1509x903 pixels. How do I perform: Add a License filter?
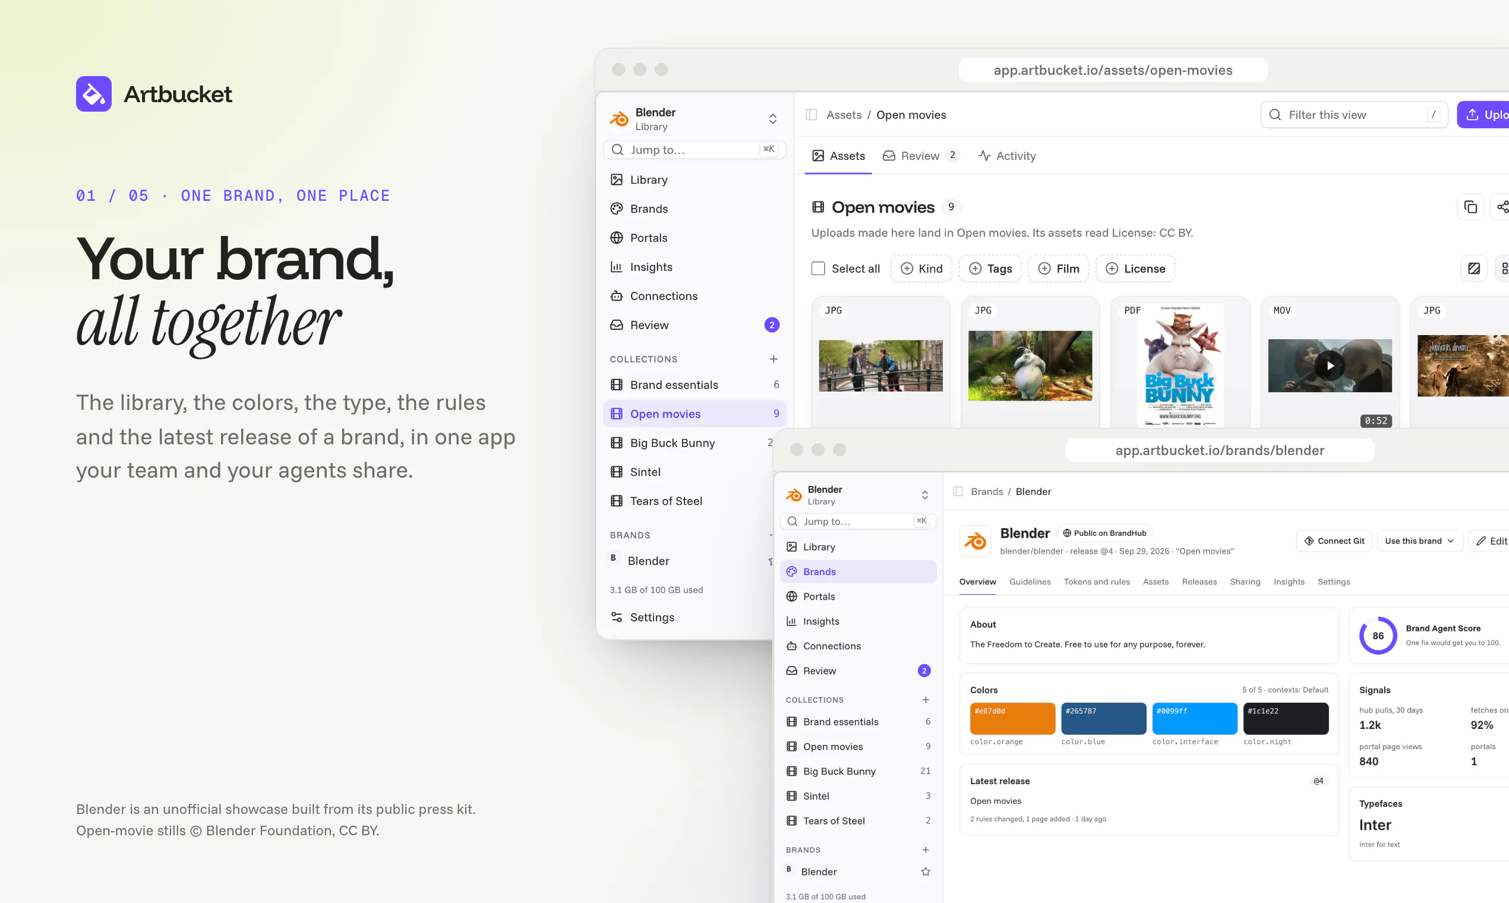(x=1135, y=269)
